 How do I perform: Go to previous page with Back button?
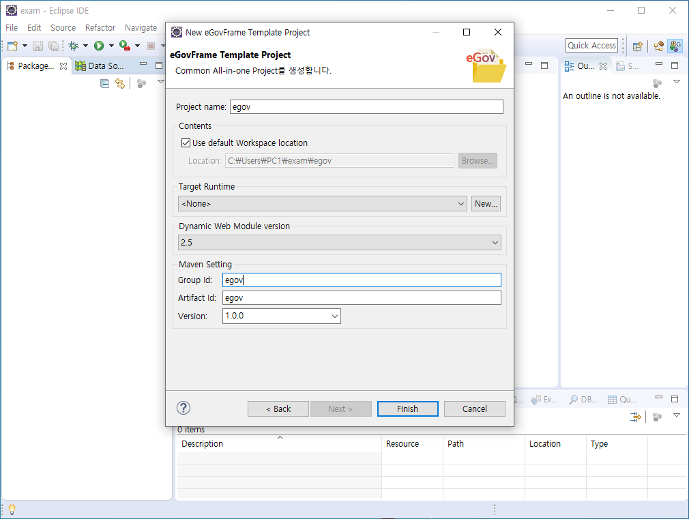(x=278, y=409)
